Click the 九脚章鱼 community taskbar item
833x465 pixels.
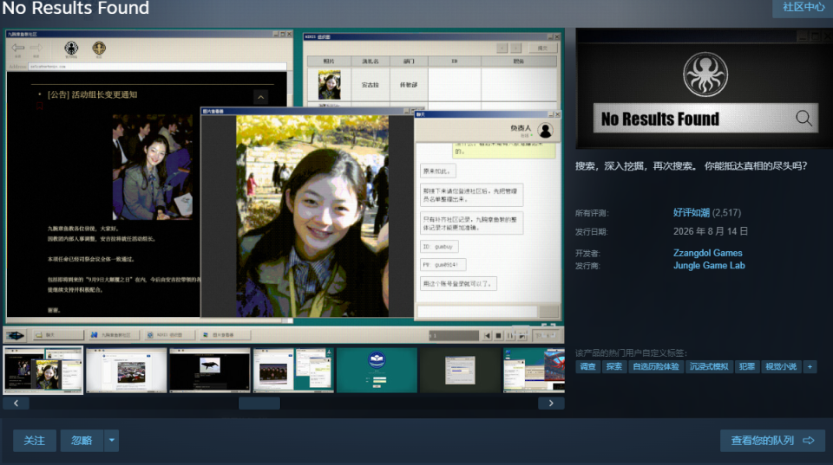113,335
